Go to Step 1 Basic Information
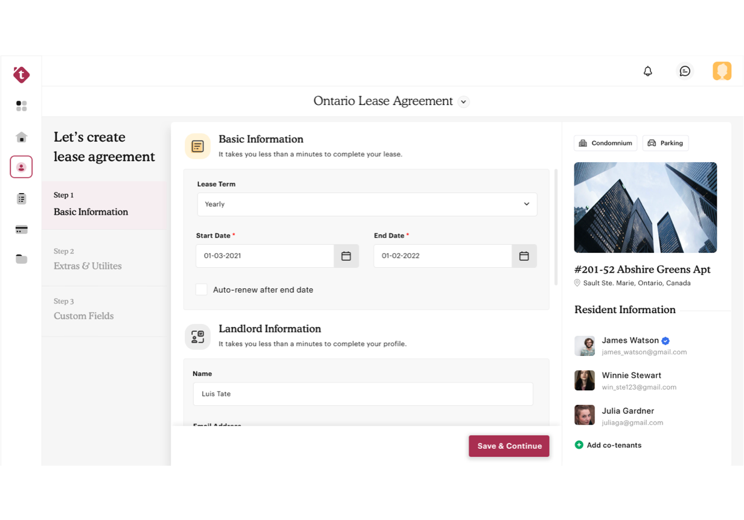 tap(104, 205)
